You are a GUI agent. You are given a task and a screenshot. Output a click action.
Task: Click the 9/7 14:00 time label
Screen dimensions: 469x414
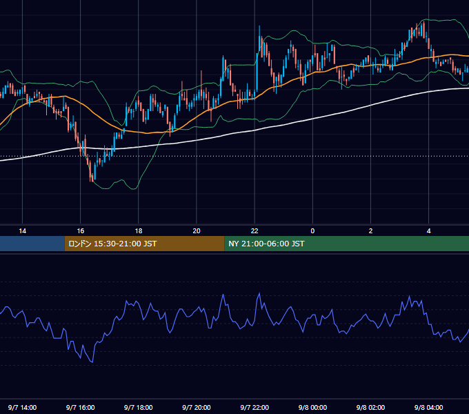pos(23,407)
